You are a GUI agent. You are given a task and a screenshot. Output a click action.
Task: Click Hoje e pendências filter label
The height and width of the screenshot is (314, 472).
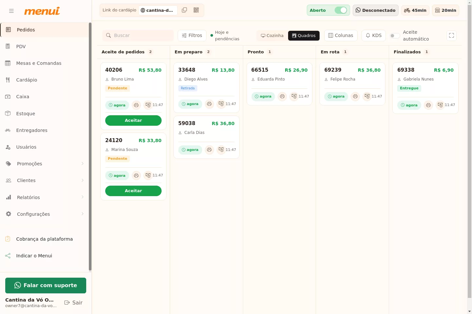[227, 36]
